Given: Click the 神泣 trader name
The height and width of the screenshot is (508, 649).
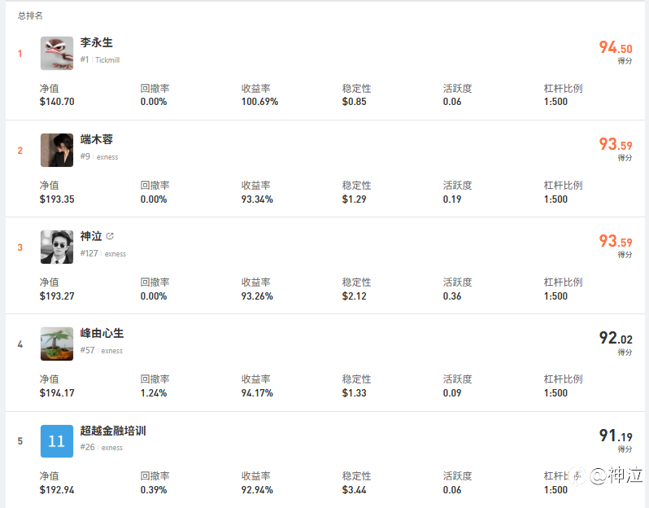Looking at the screenshot, I should pos(91,236).
